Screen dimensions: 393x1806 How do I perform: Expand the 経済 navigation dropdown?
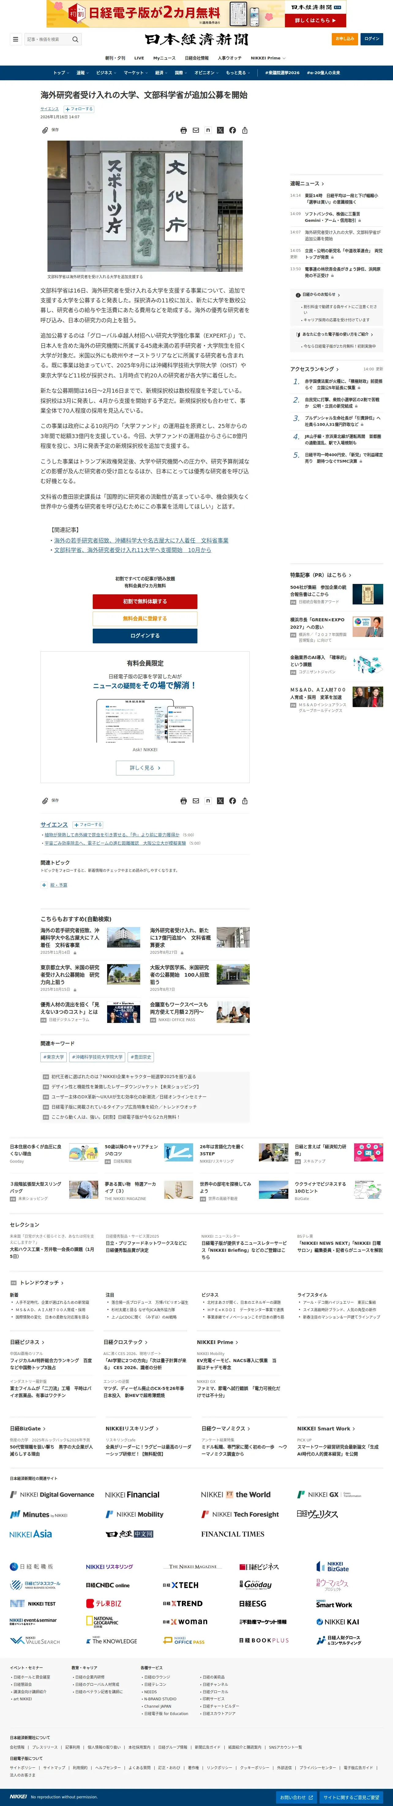[160, 73]
